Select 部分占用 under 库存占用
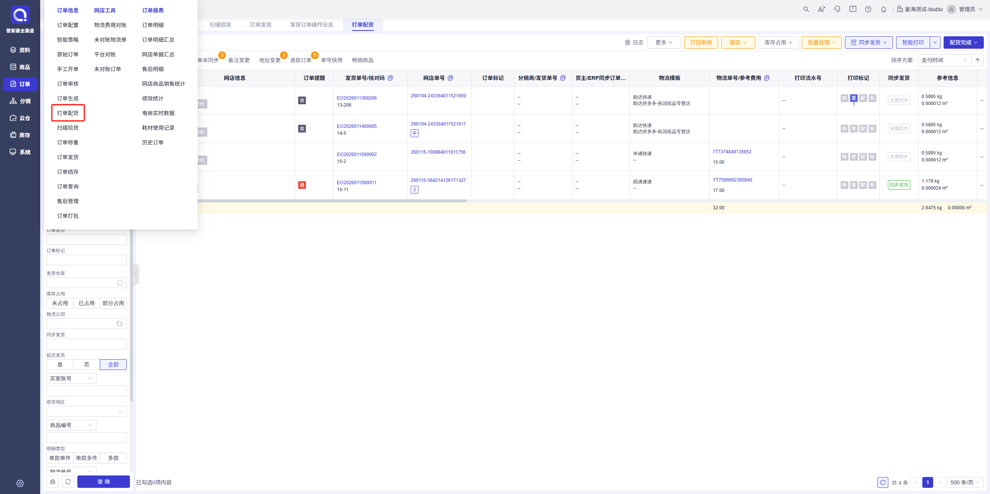990x494 pixels. pos(113,303)
